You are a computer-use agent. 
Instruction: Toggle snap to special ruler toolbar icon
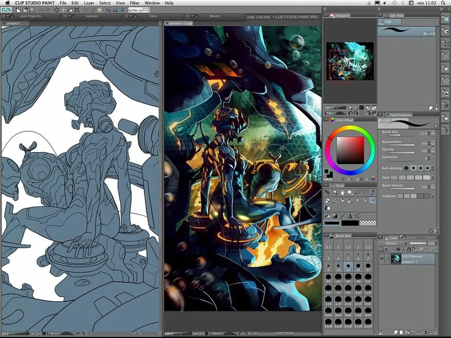click(x=115, y=10)
